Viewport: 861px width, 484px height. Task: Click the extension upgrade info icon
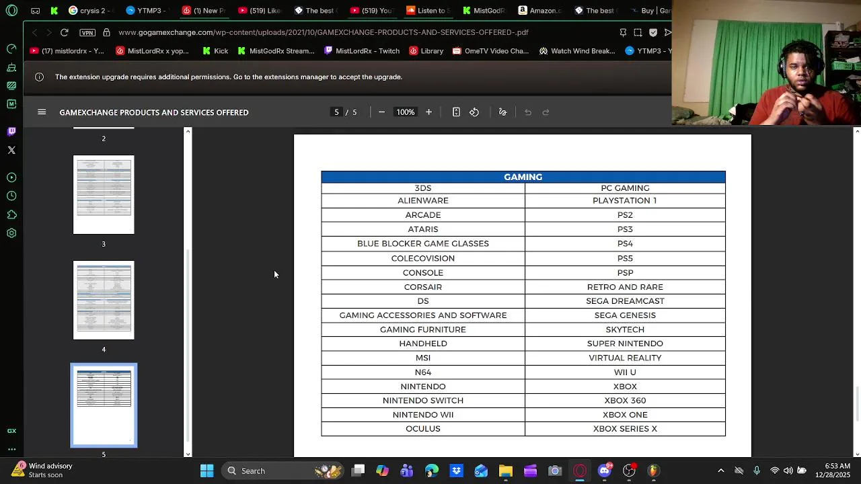[39, 77]
